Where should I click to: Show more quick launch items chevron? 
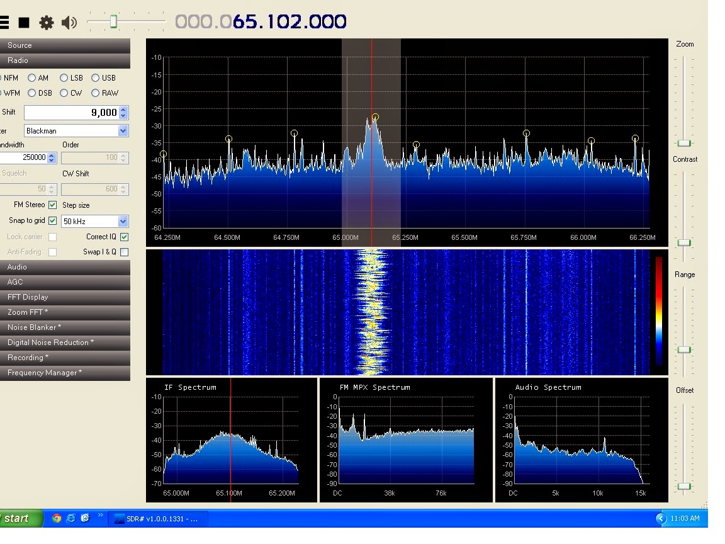(x=100, y=515)
